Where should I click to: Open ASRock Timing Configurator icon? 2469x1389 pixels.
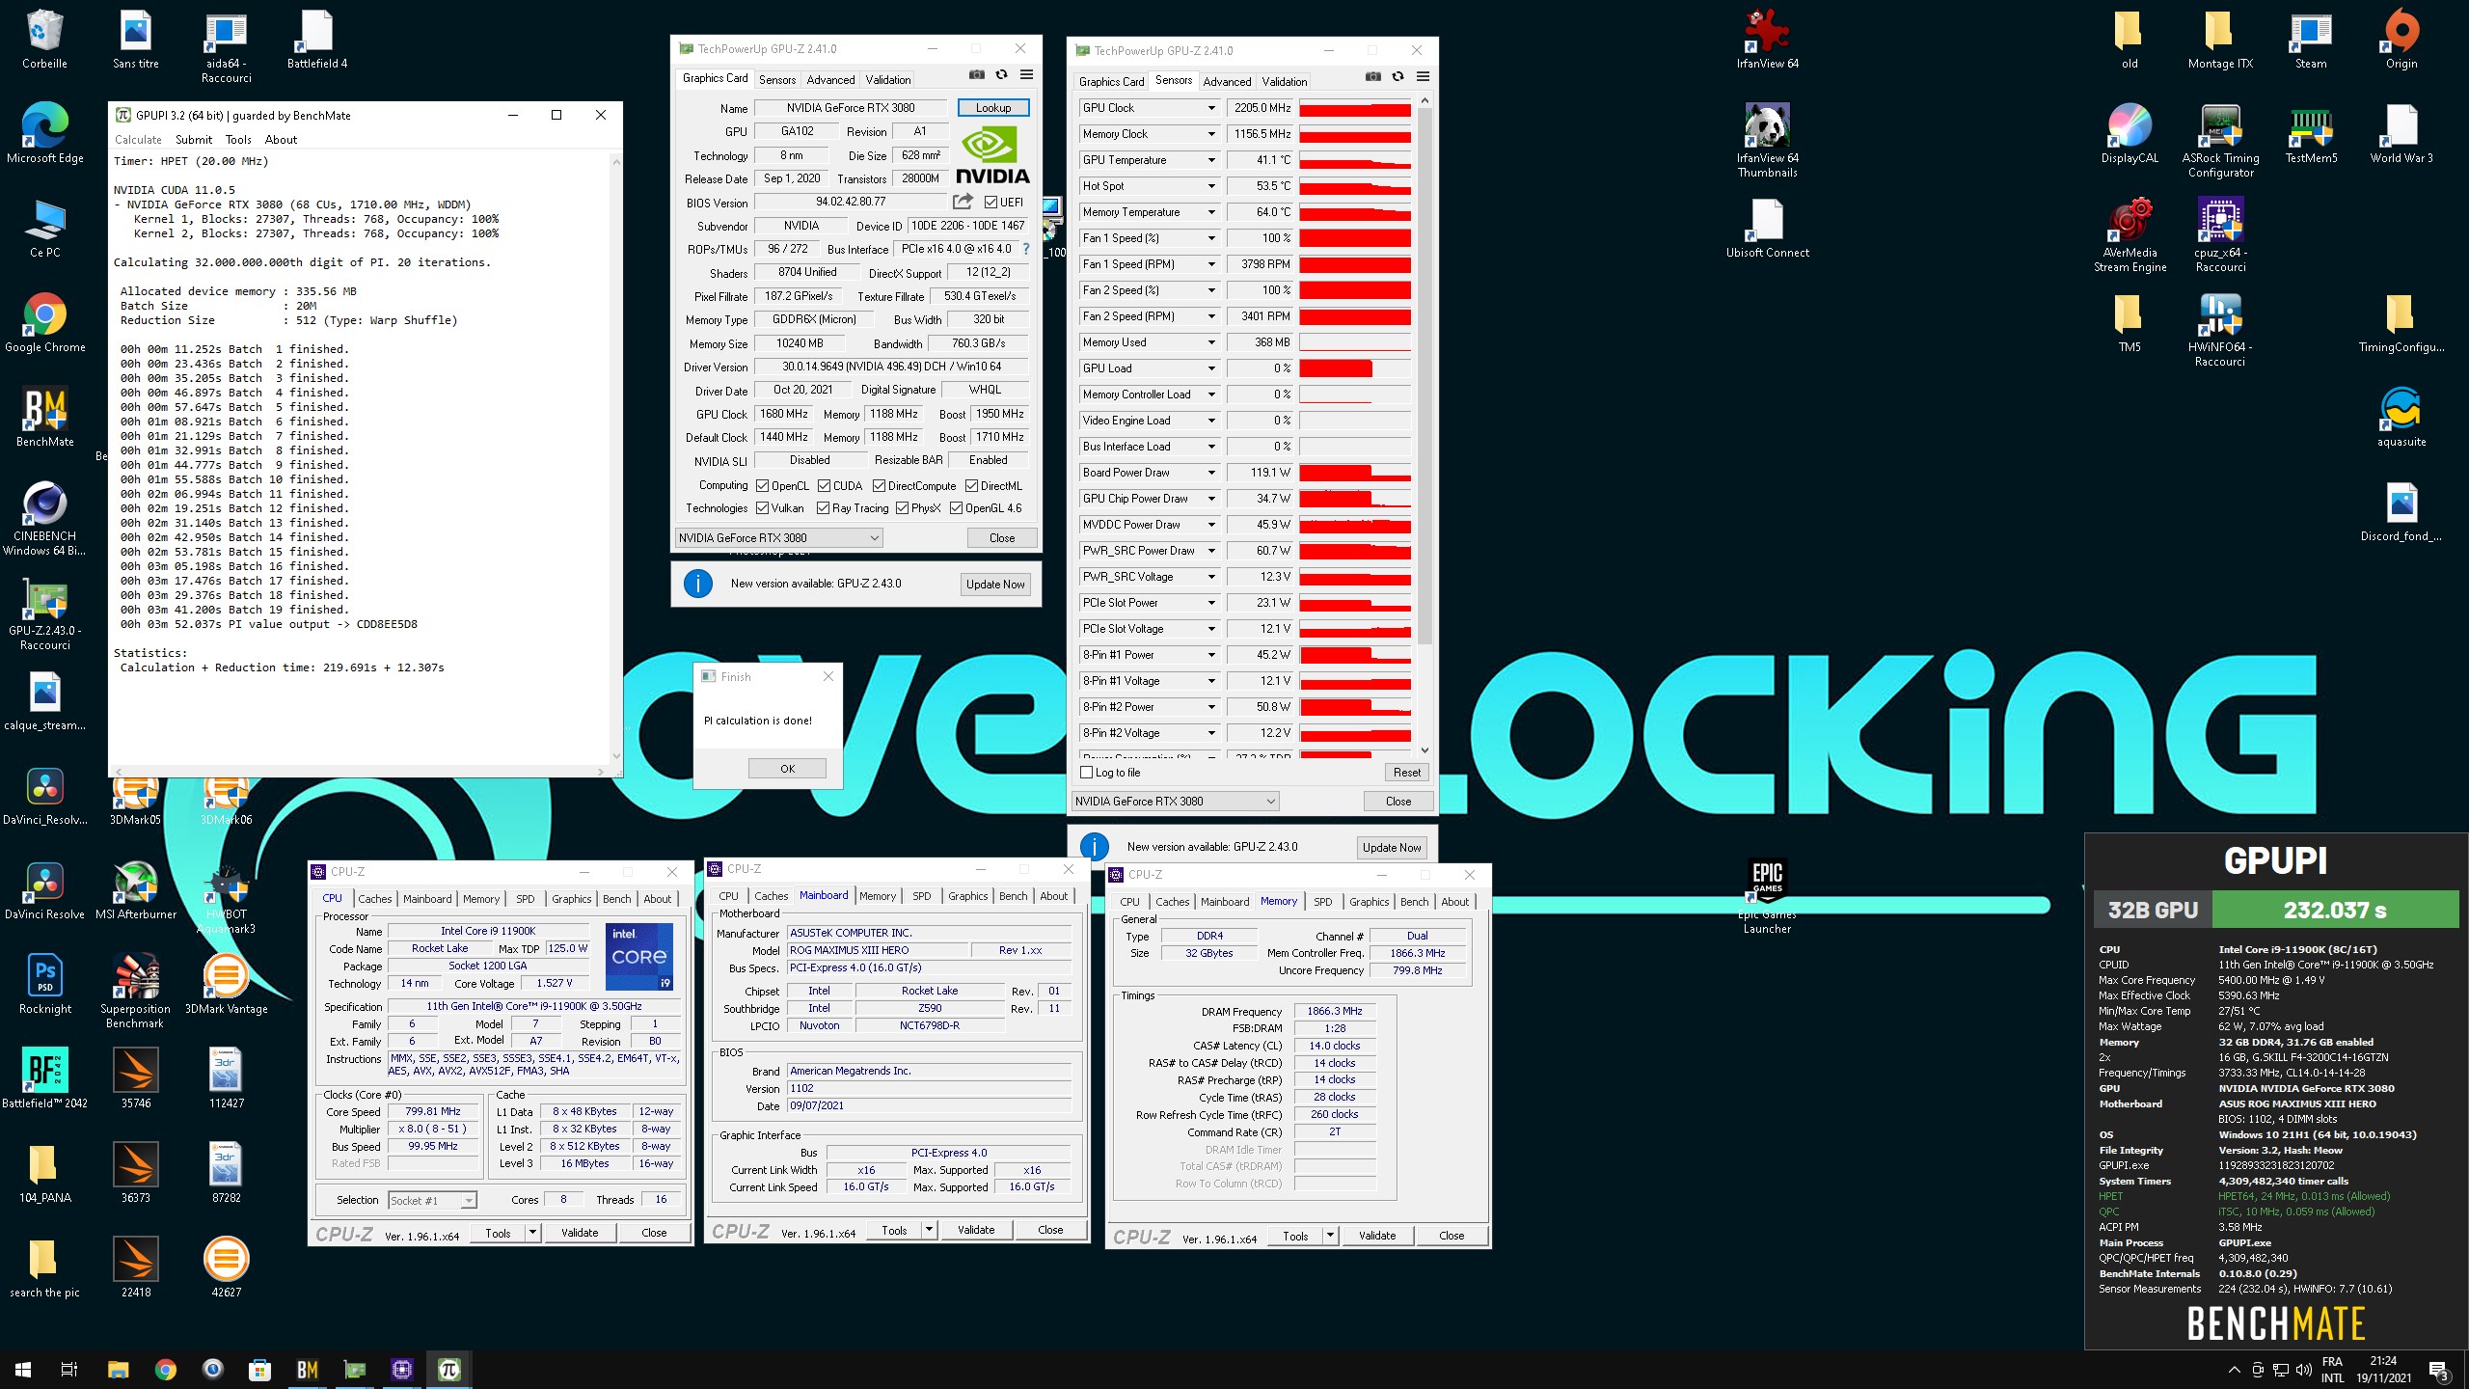pyautogui.click(x=2220, y=141)
